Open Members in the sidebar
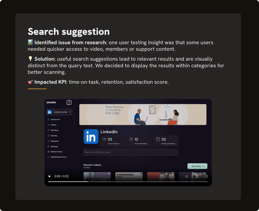The width and height of the screenshot is (259, 211). point(54,130)
